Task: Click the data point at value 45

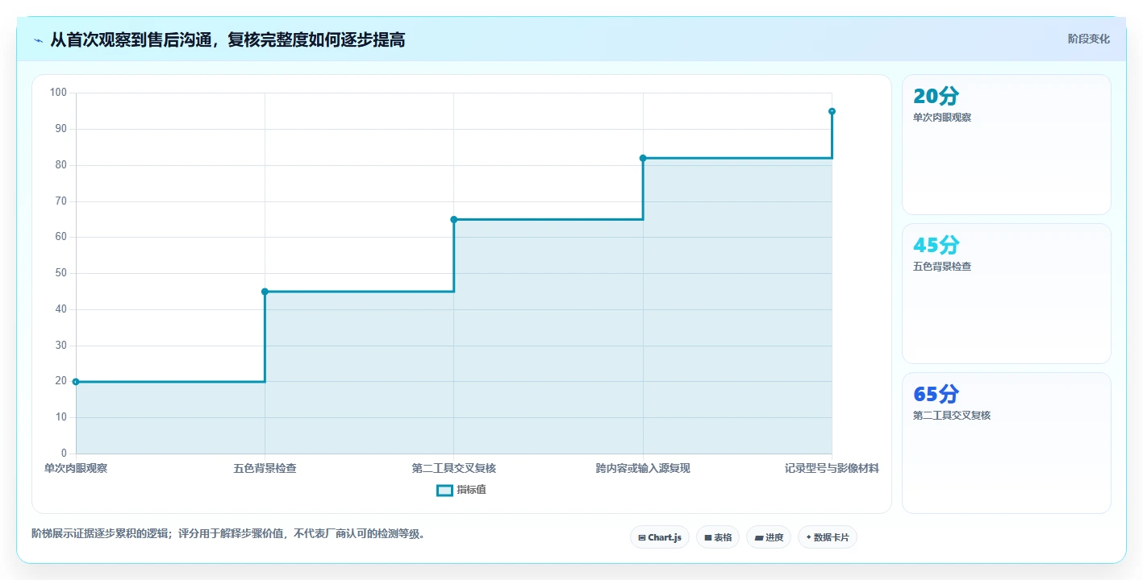Action: point(265,292)
